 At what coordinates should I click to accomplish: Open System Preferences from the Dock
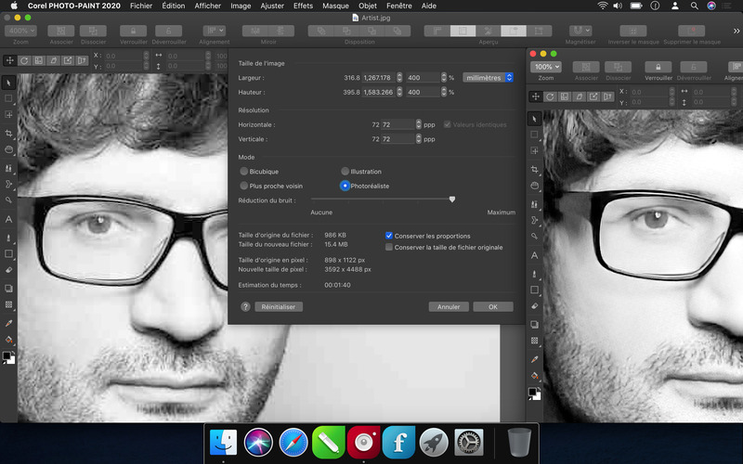click(x=469, y=443)
